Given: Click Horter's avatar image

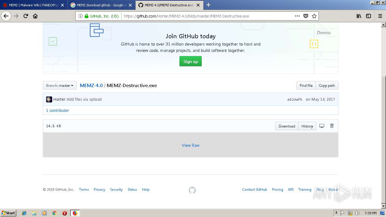Looking at the screenshot, I should (49, 99).
